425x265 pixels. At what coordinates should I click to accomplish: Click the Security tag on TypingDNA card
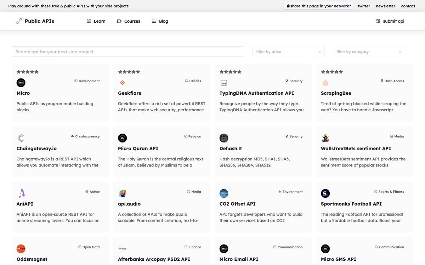click(294, 81)
